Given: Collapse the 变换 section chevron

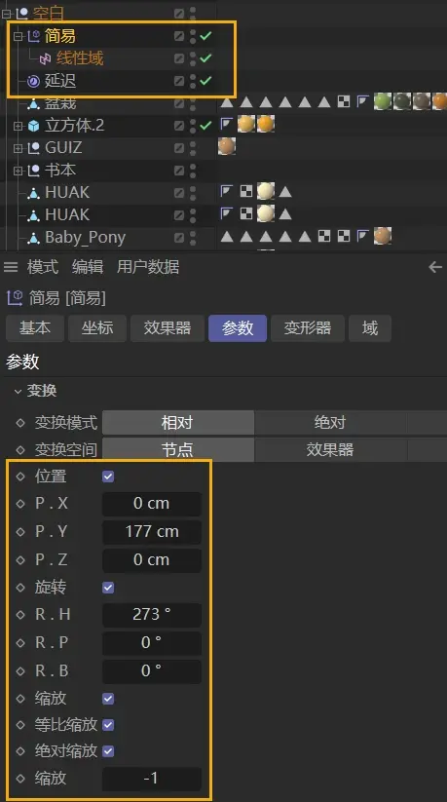Looking at the screenshot, I should [18, 392].
